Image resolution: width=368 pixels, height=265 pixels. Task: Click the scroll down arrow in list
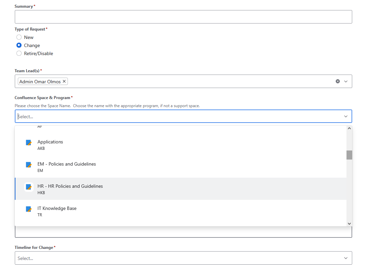(349, 223)
